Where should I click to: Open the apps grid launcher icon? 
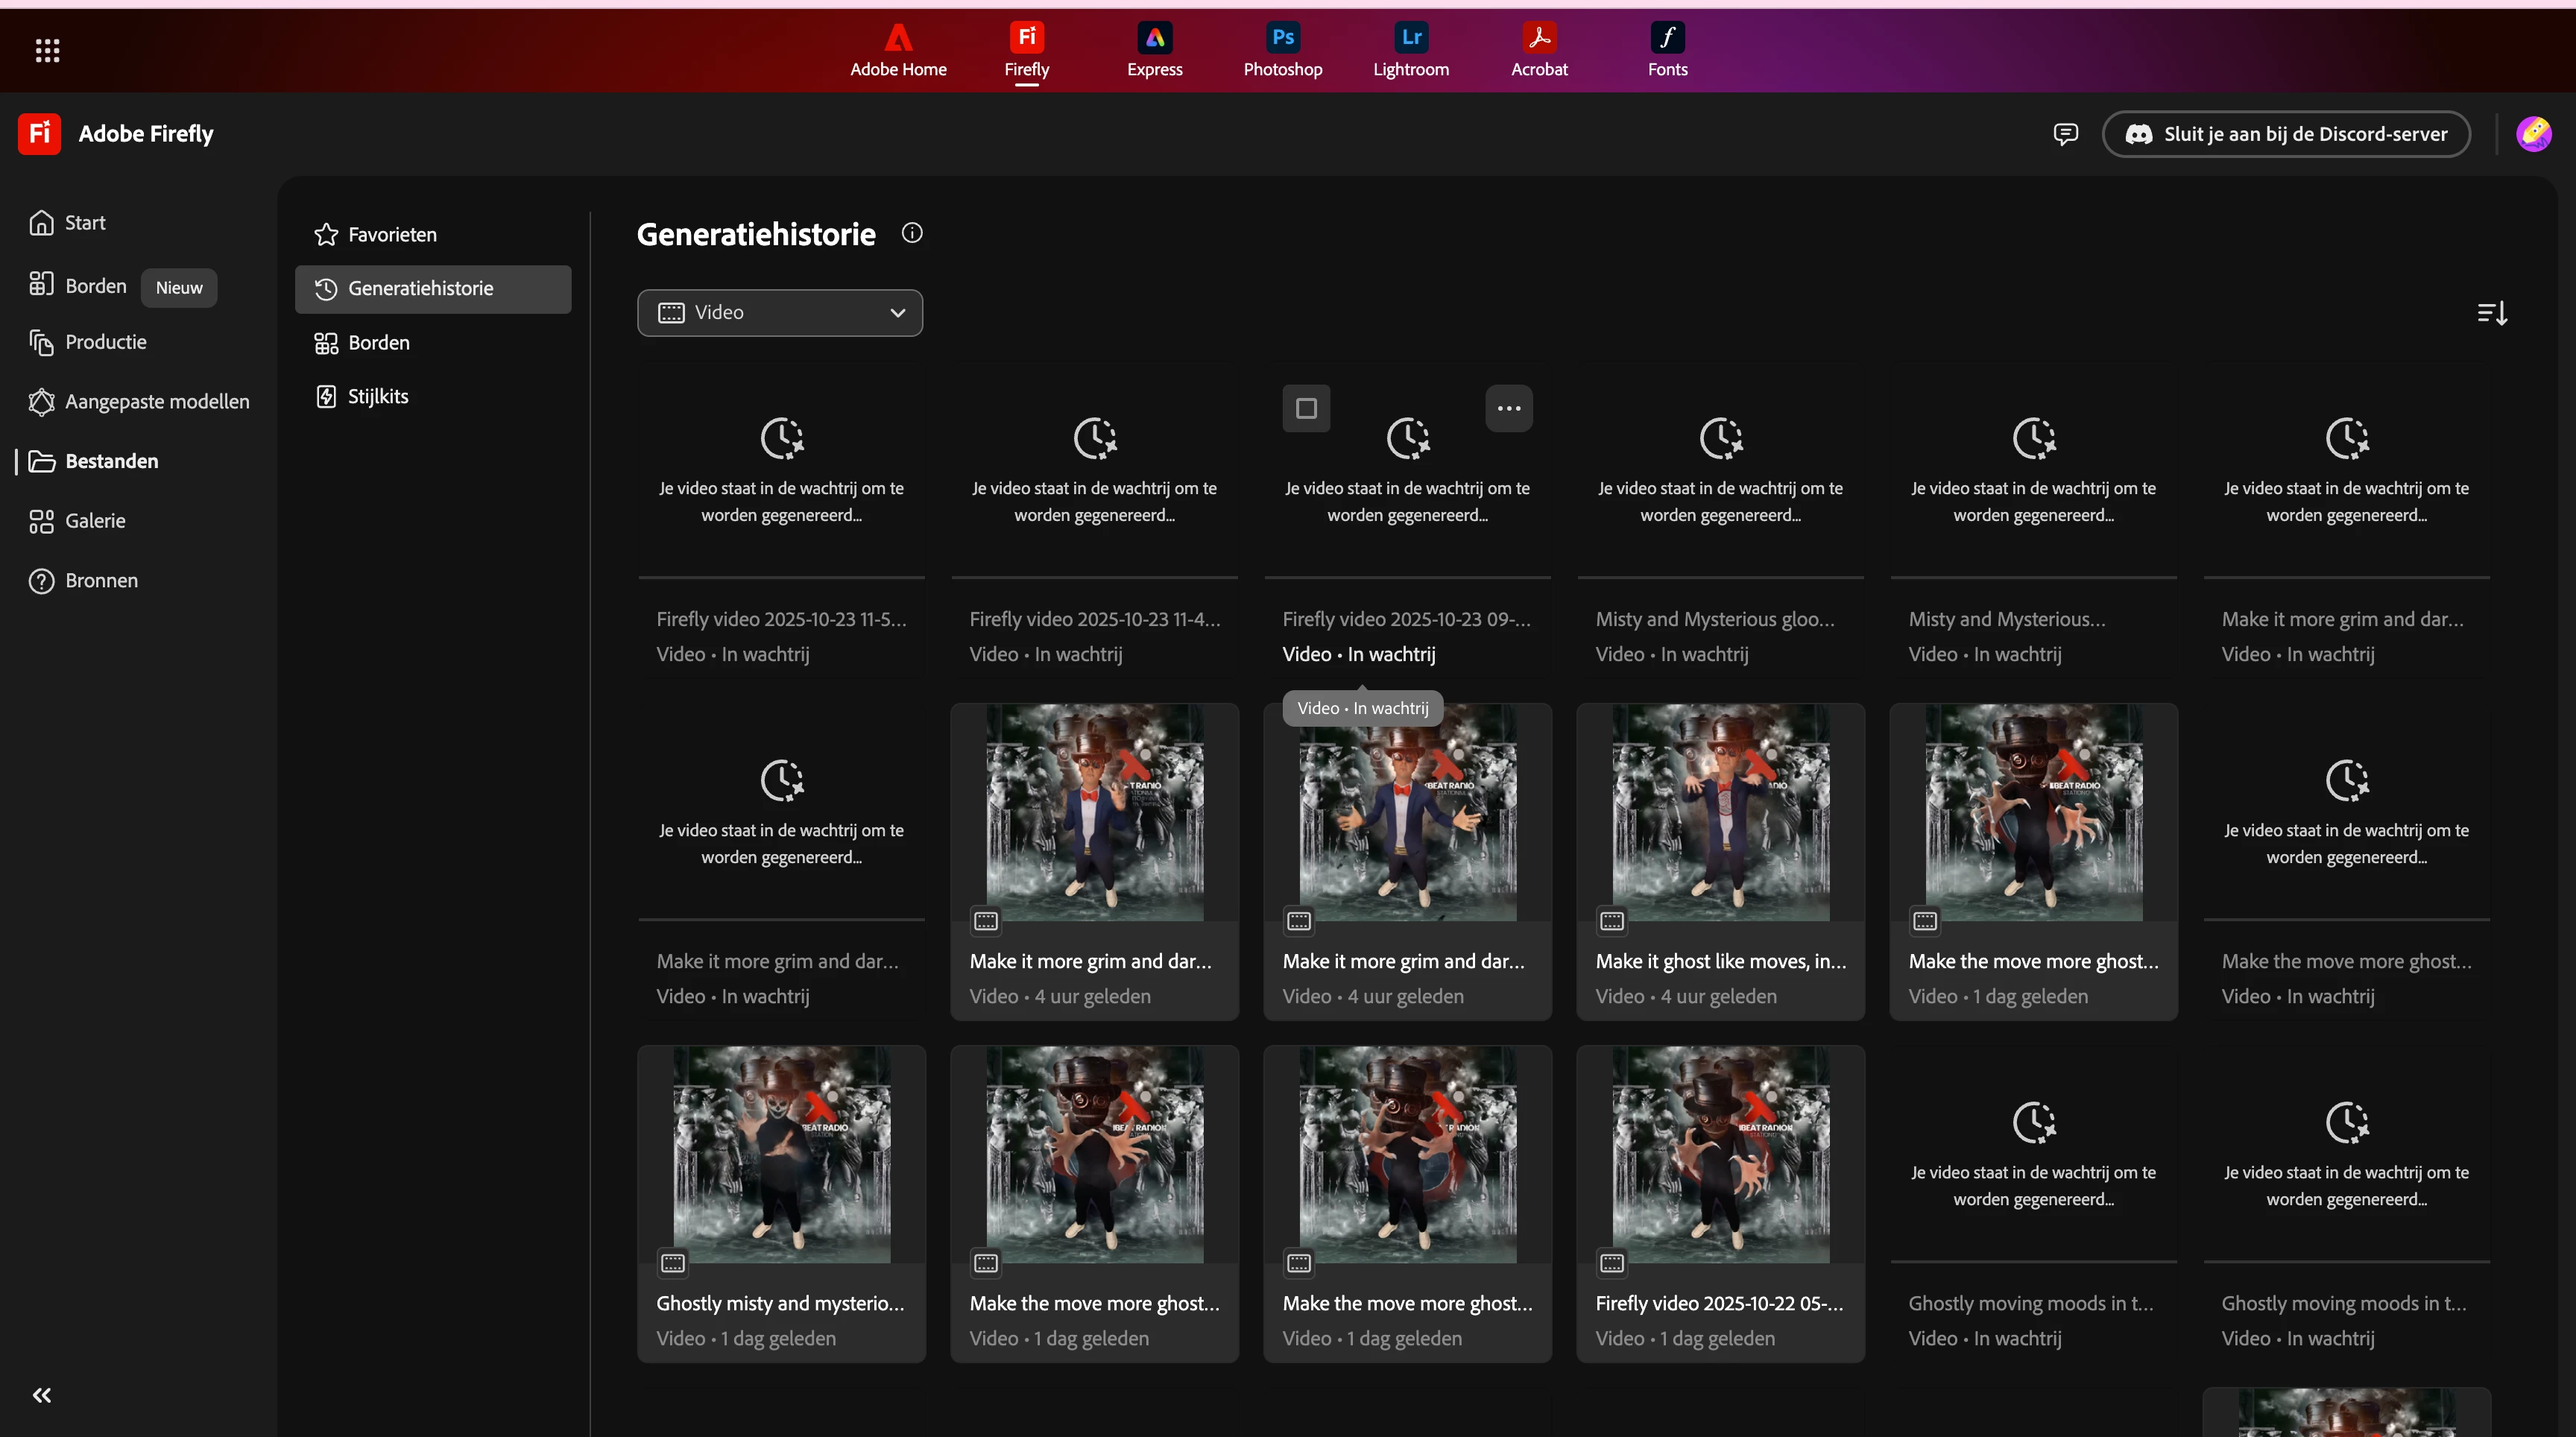coord(47,50)
